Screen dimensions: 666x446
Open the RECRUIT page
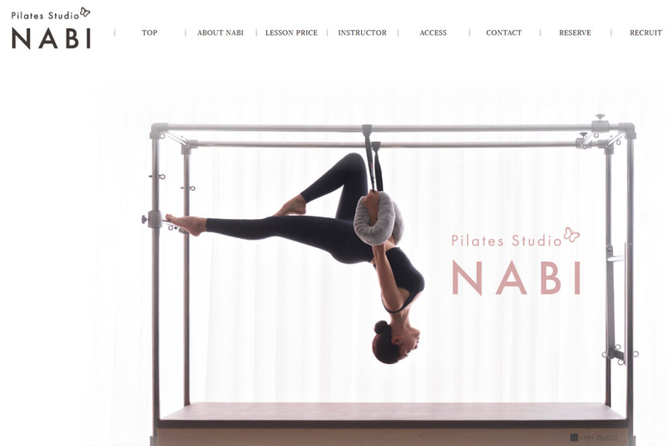click(x=646, y=32)
